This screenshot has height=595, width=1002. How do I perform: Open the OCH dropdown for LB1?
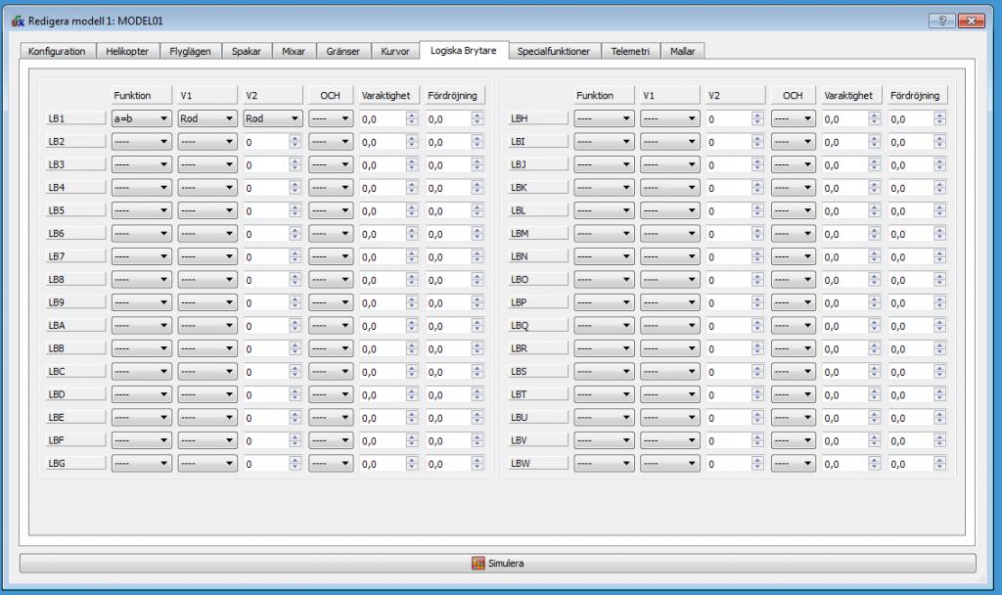[331, 118]
